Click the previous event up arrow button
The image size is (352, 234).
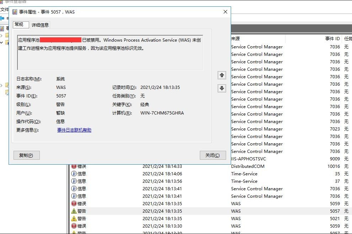tap(222, 75)
